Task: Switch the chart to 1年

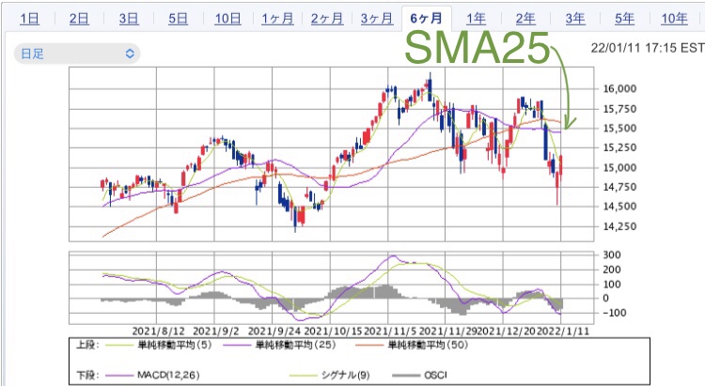Action: point(477,18)
